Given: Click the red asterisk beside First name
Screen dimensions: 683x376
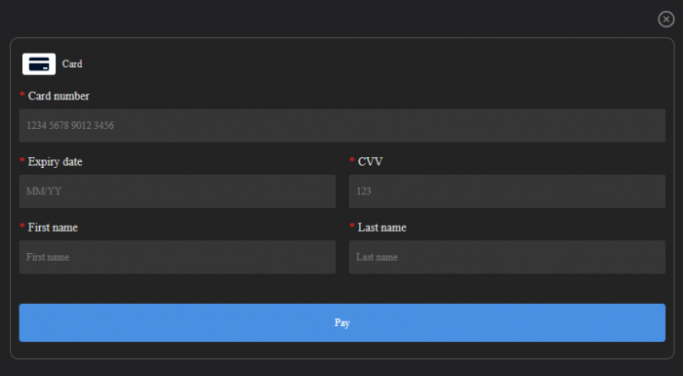Looking at the screenshot, I should tap(22, 226).
